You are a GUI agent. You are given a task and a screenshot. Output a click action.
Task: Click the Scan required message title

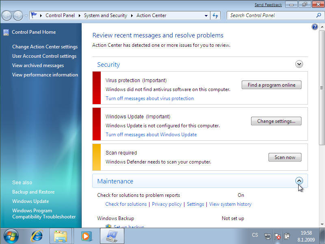[x=121, y=153]
